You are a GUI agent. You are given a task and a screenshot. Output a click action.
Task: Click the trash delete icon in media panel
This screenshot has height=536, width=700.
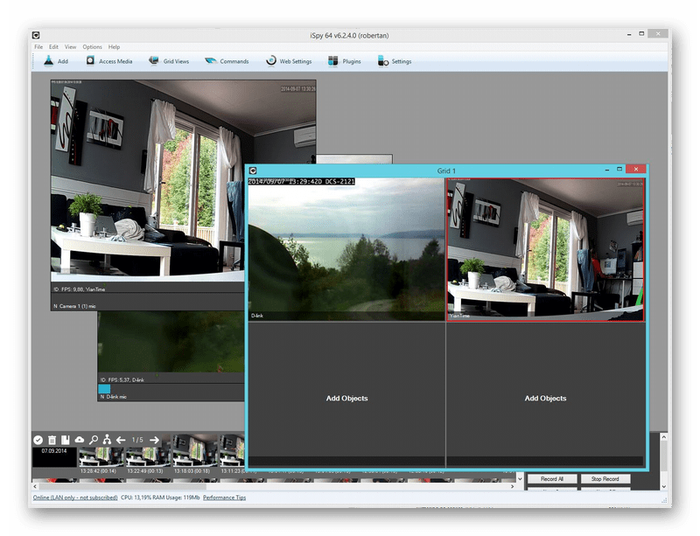pos(52,440)
